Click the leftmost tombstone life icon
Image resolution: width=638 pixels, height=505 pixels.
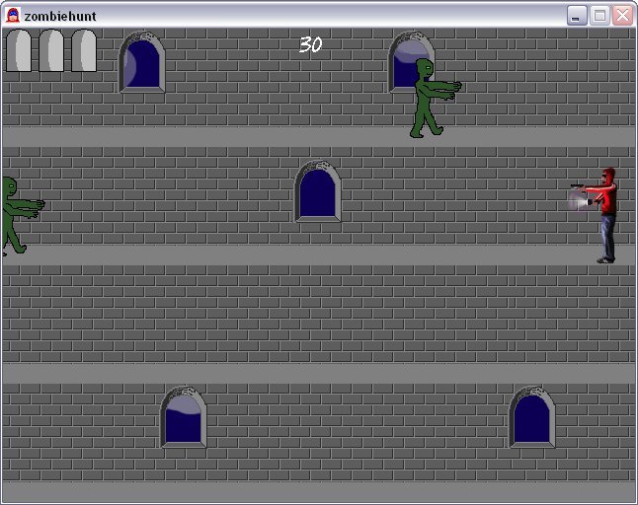(19, 50)
